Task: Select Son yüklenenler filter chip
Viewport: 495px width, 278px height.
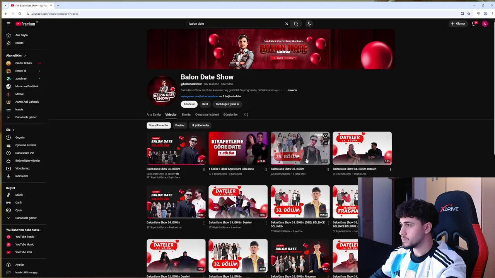Action: [x=159, y=125]
